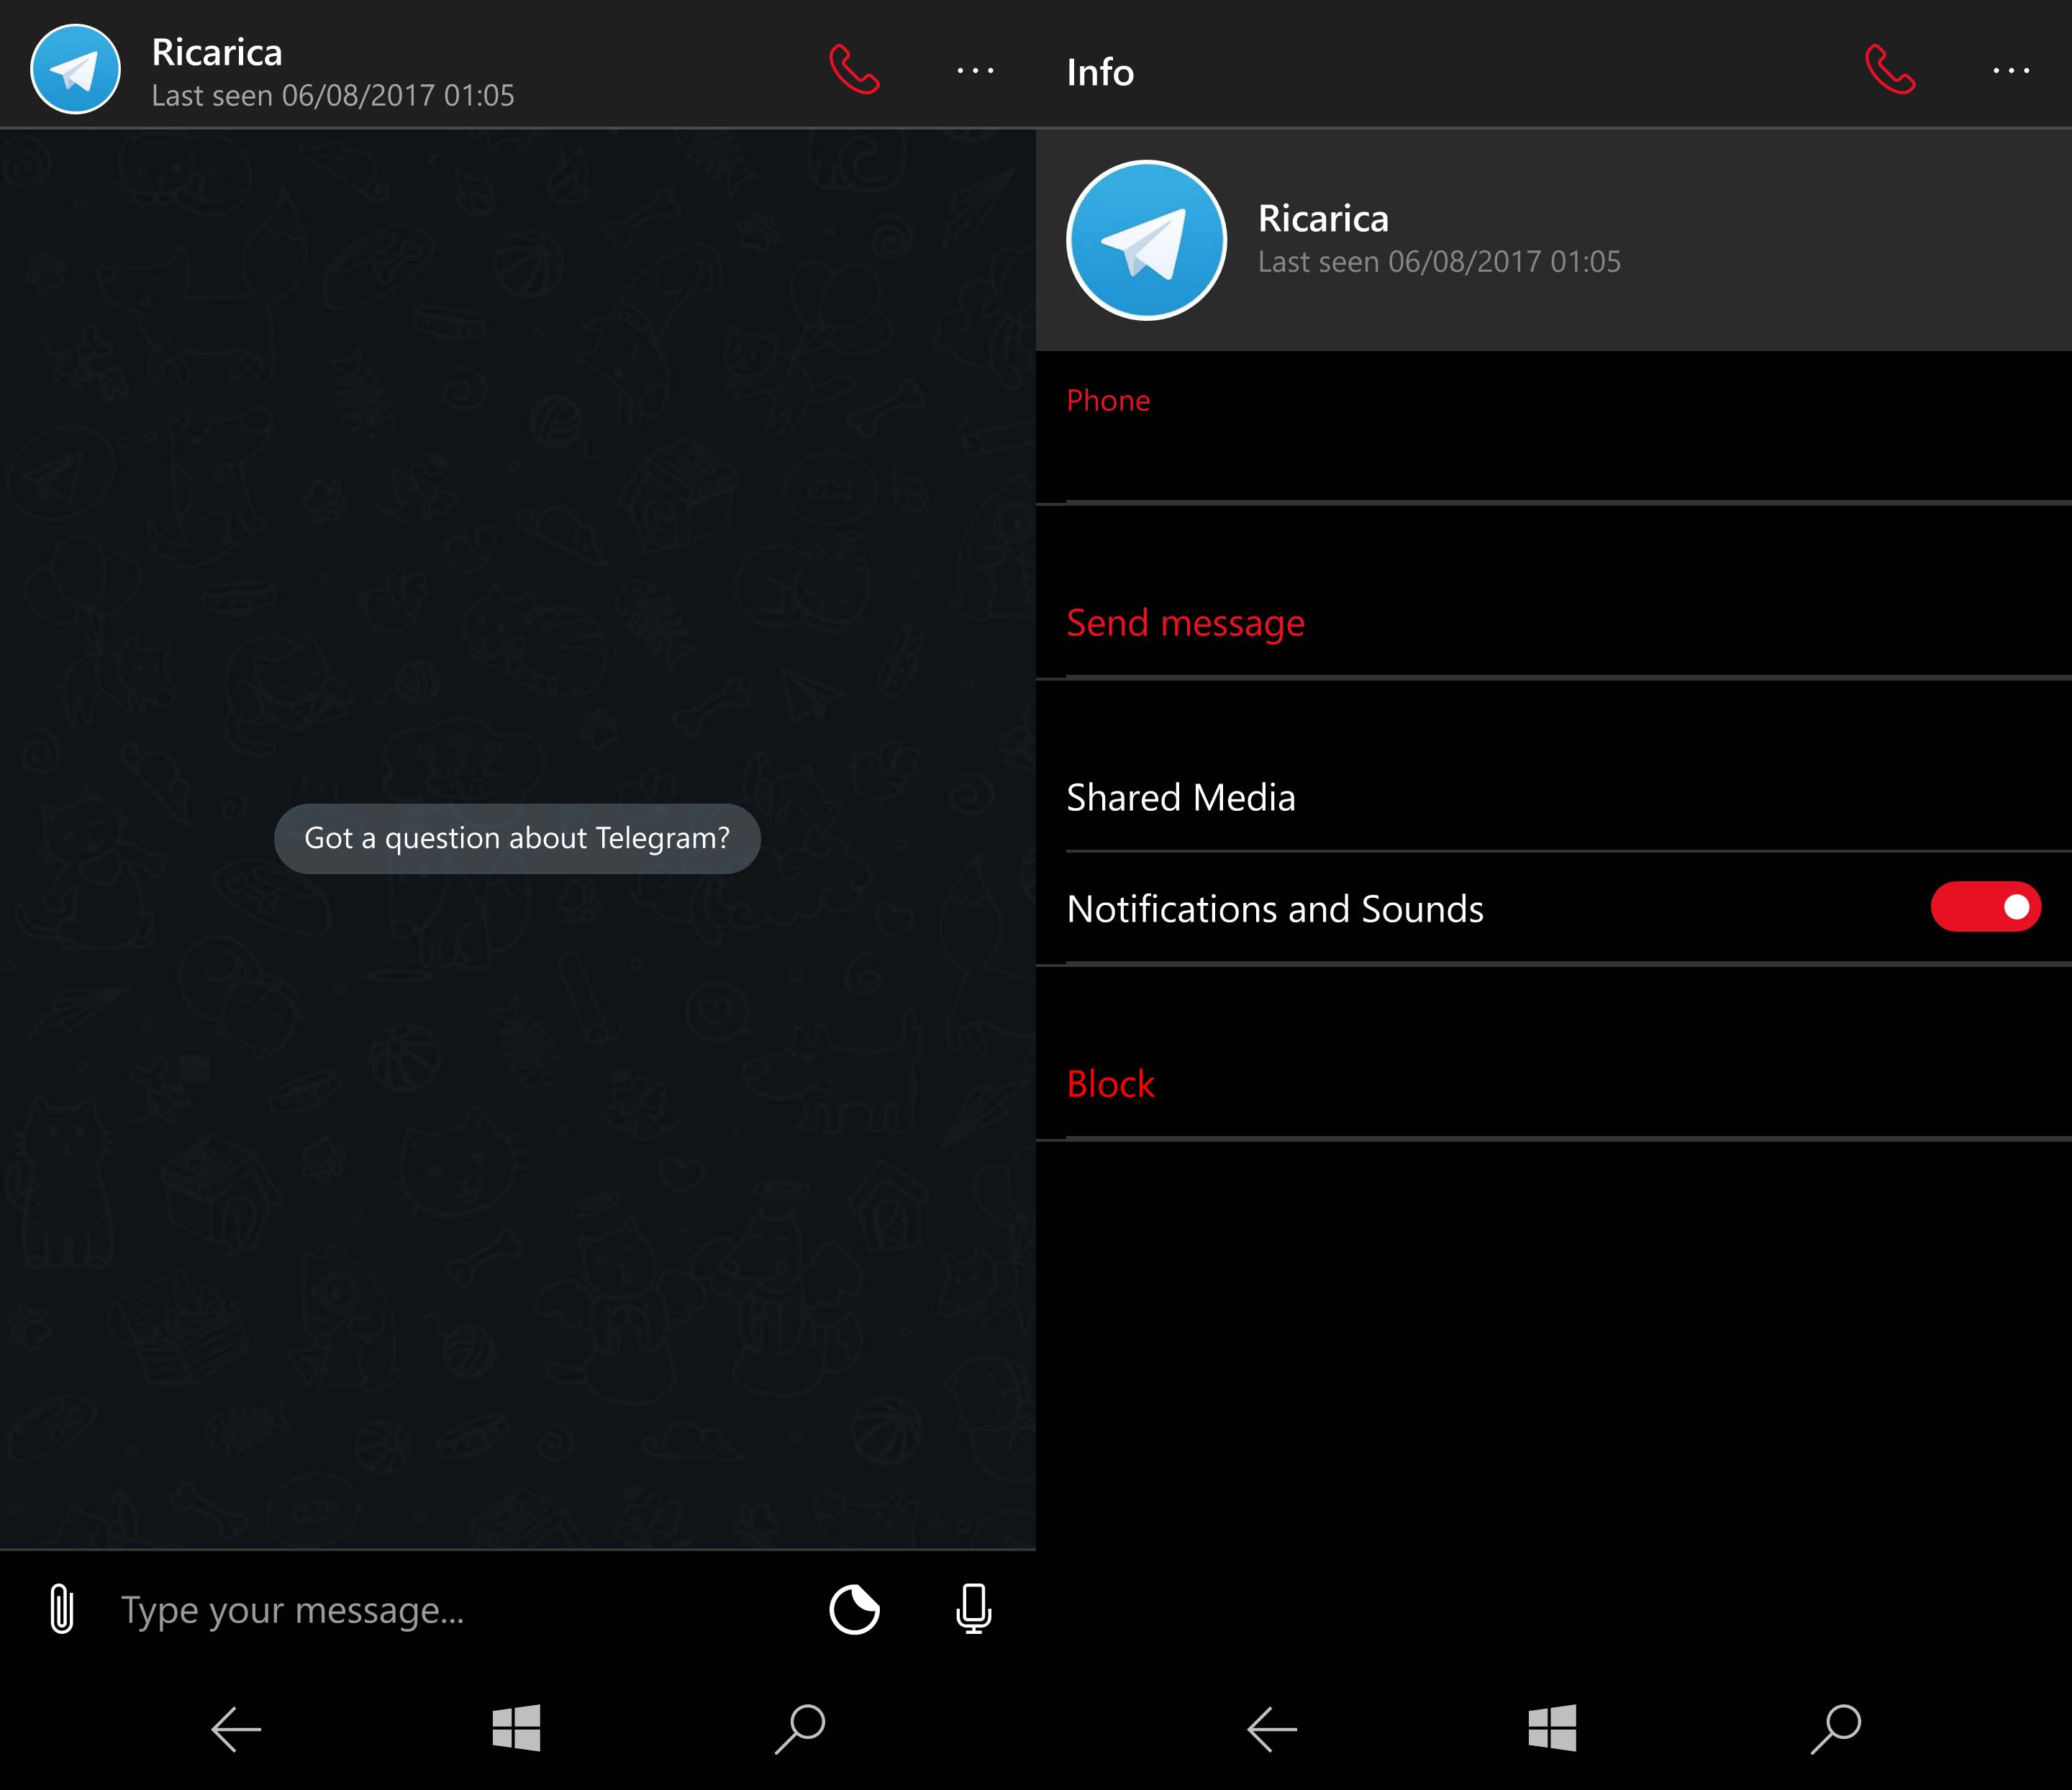Tap the microphone voice message icon
Image resolution: width=2072 pixels, height=1790 pixels.
tap(973, 1609)
